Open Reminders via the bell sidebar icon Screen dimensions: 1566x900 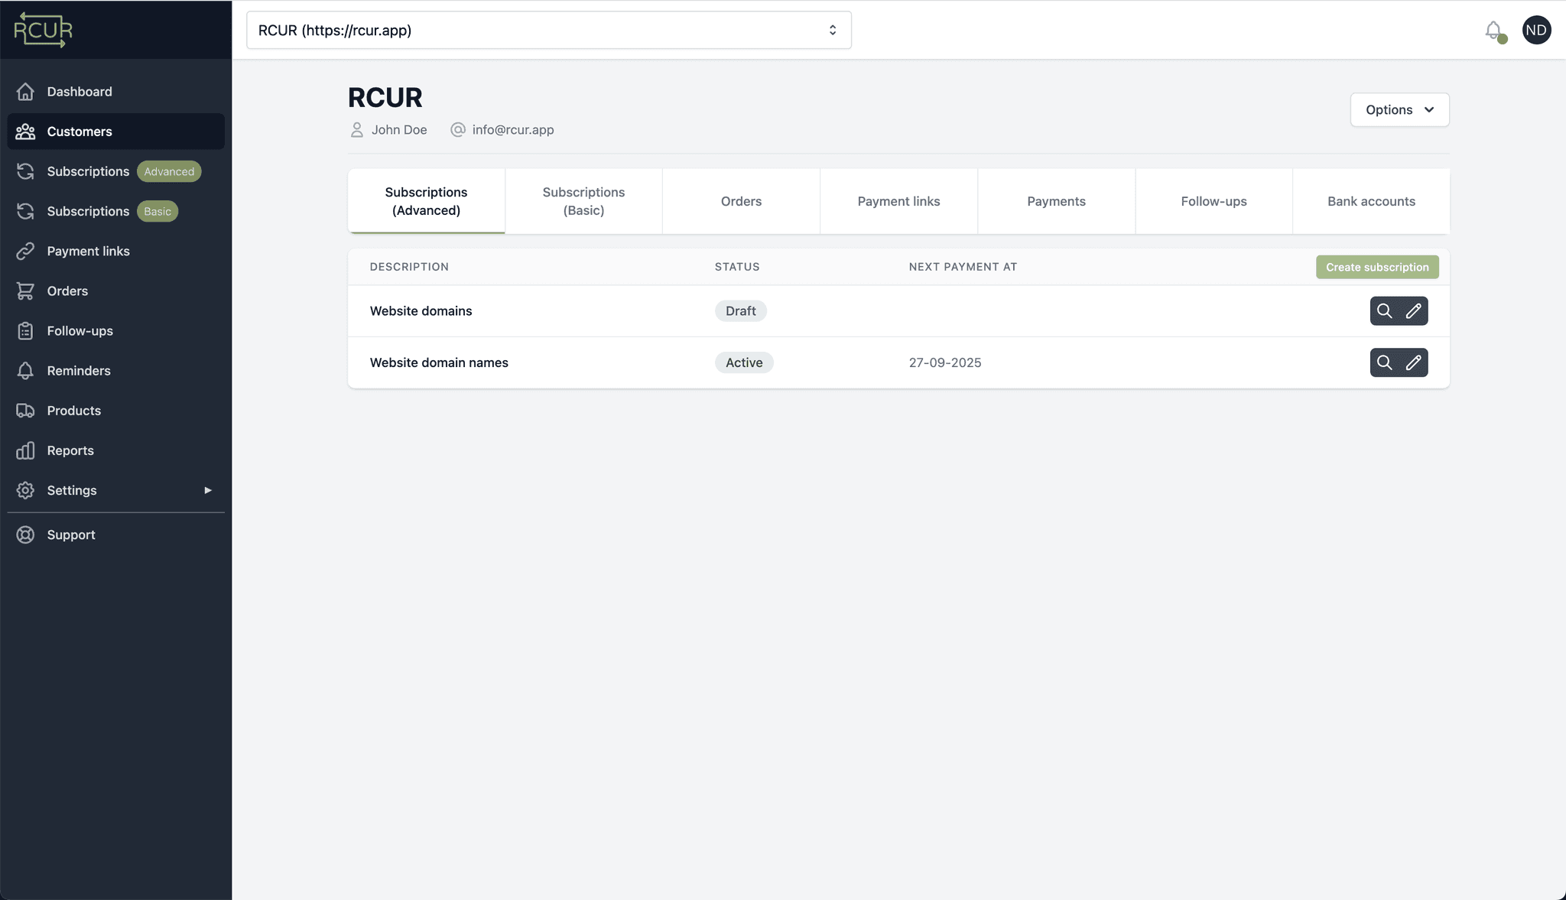click(x=26, y=370)
